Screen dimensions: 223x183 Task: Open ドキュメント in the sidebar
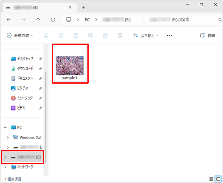22,78
